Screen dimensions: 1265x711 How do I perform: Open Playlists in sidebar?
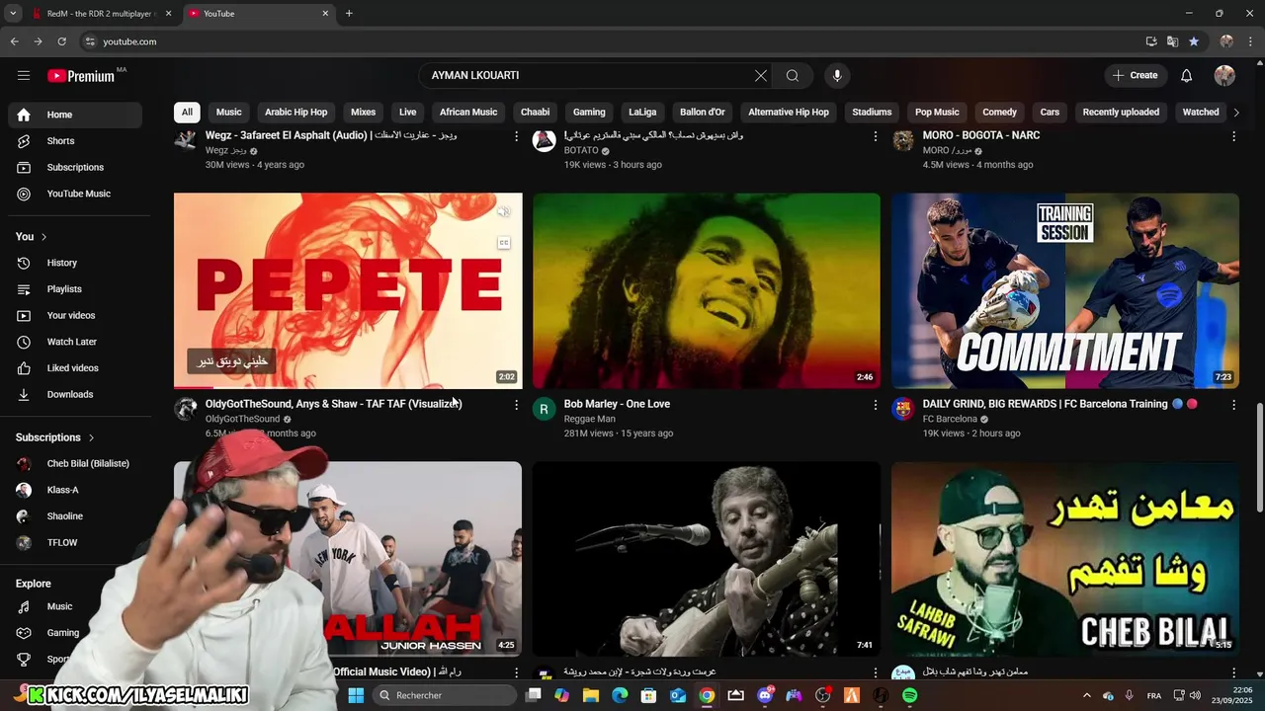pos(75,289)
